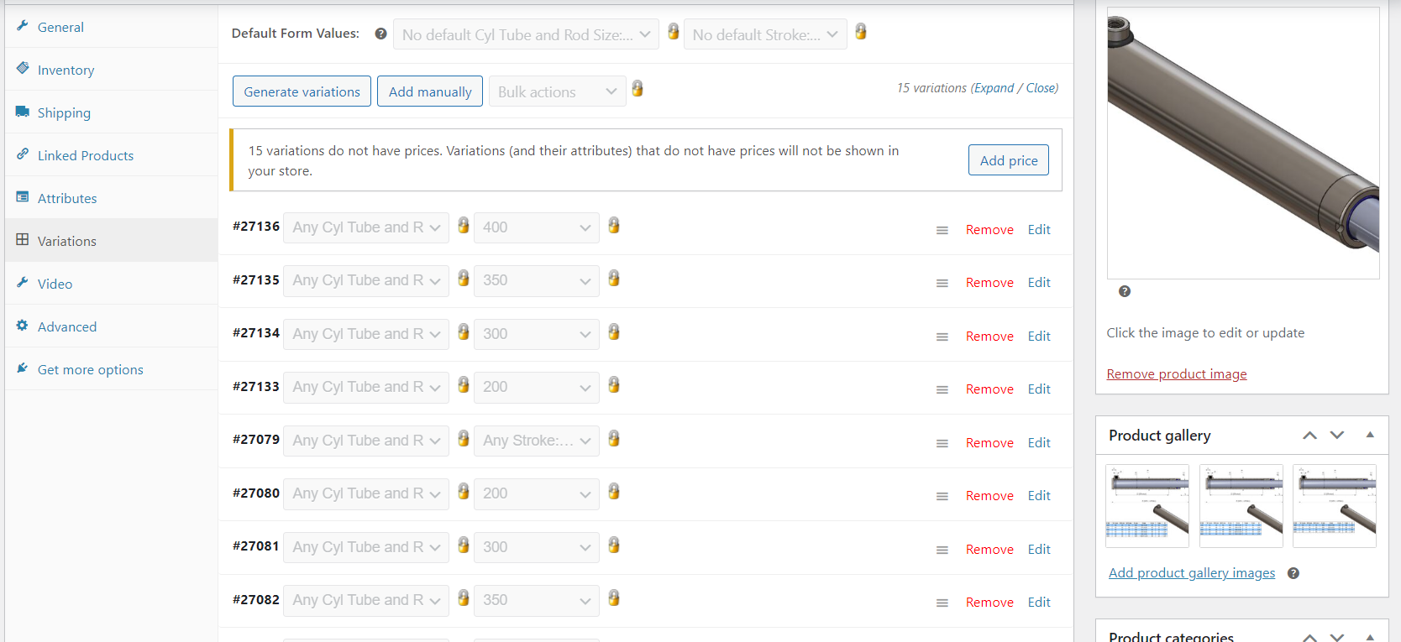
Task: Click first lock icon in row #27133
Action: 463,384
